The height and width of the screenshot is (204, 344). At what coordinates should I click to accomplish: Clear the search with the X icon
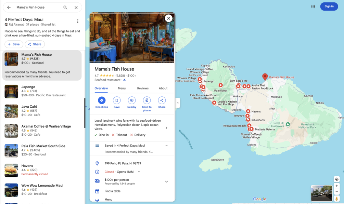pyautogui.click(x=76, y=8)
